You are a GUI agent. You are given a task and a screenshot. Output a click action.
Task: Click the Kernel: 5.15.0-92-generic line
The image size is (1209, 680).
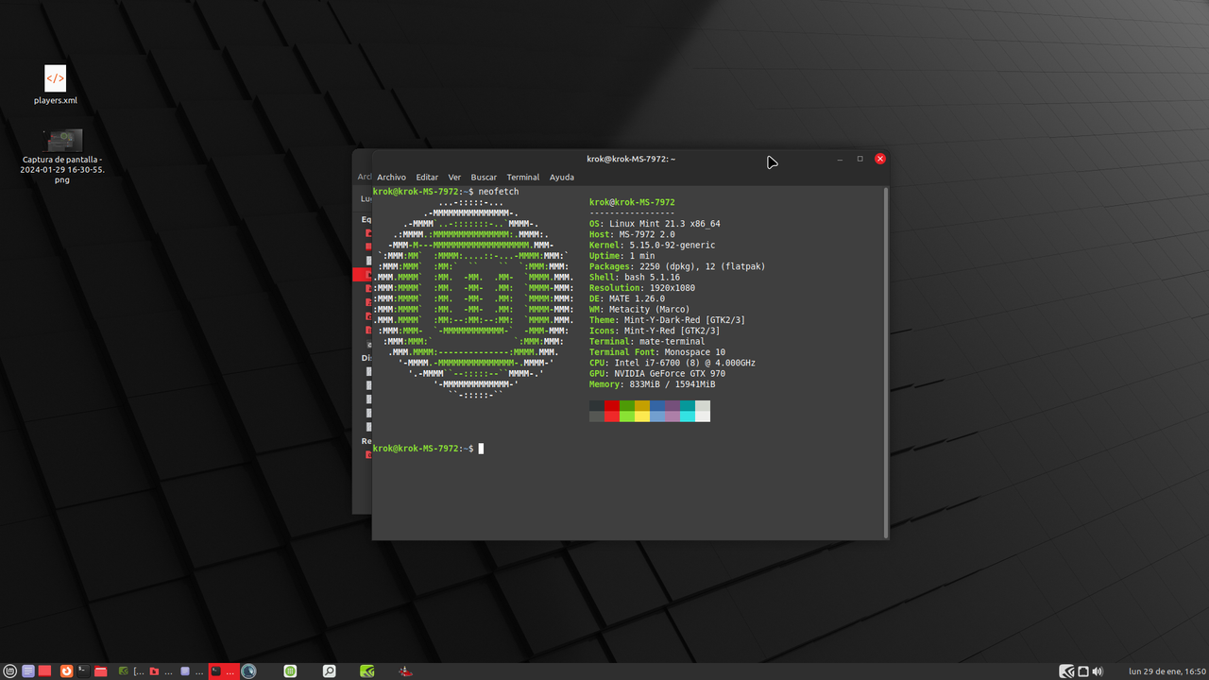(x=652, y=246)
